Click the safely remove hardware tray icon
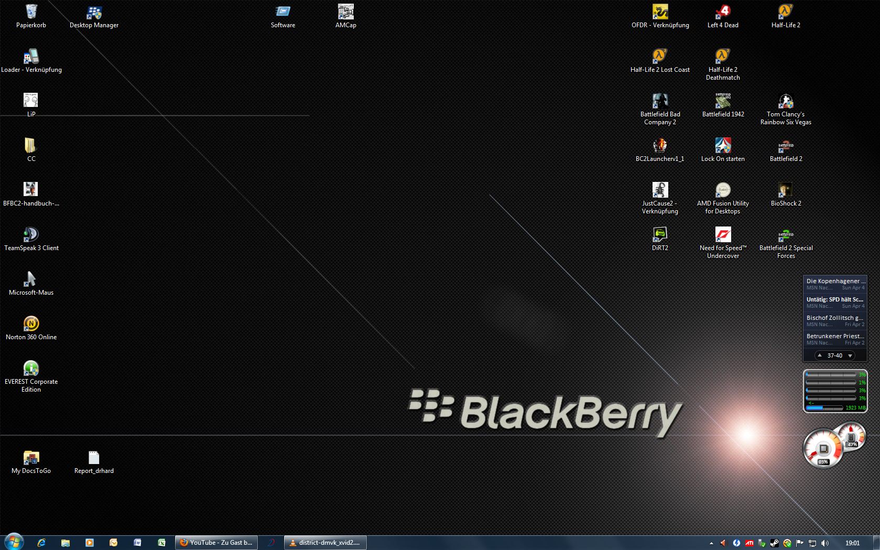This screenshot has width=880, height=550. 762,543
